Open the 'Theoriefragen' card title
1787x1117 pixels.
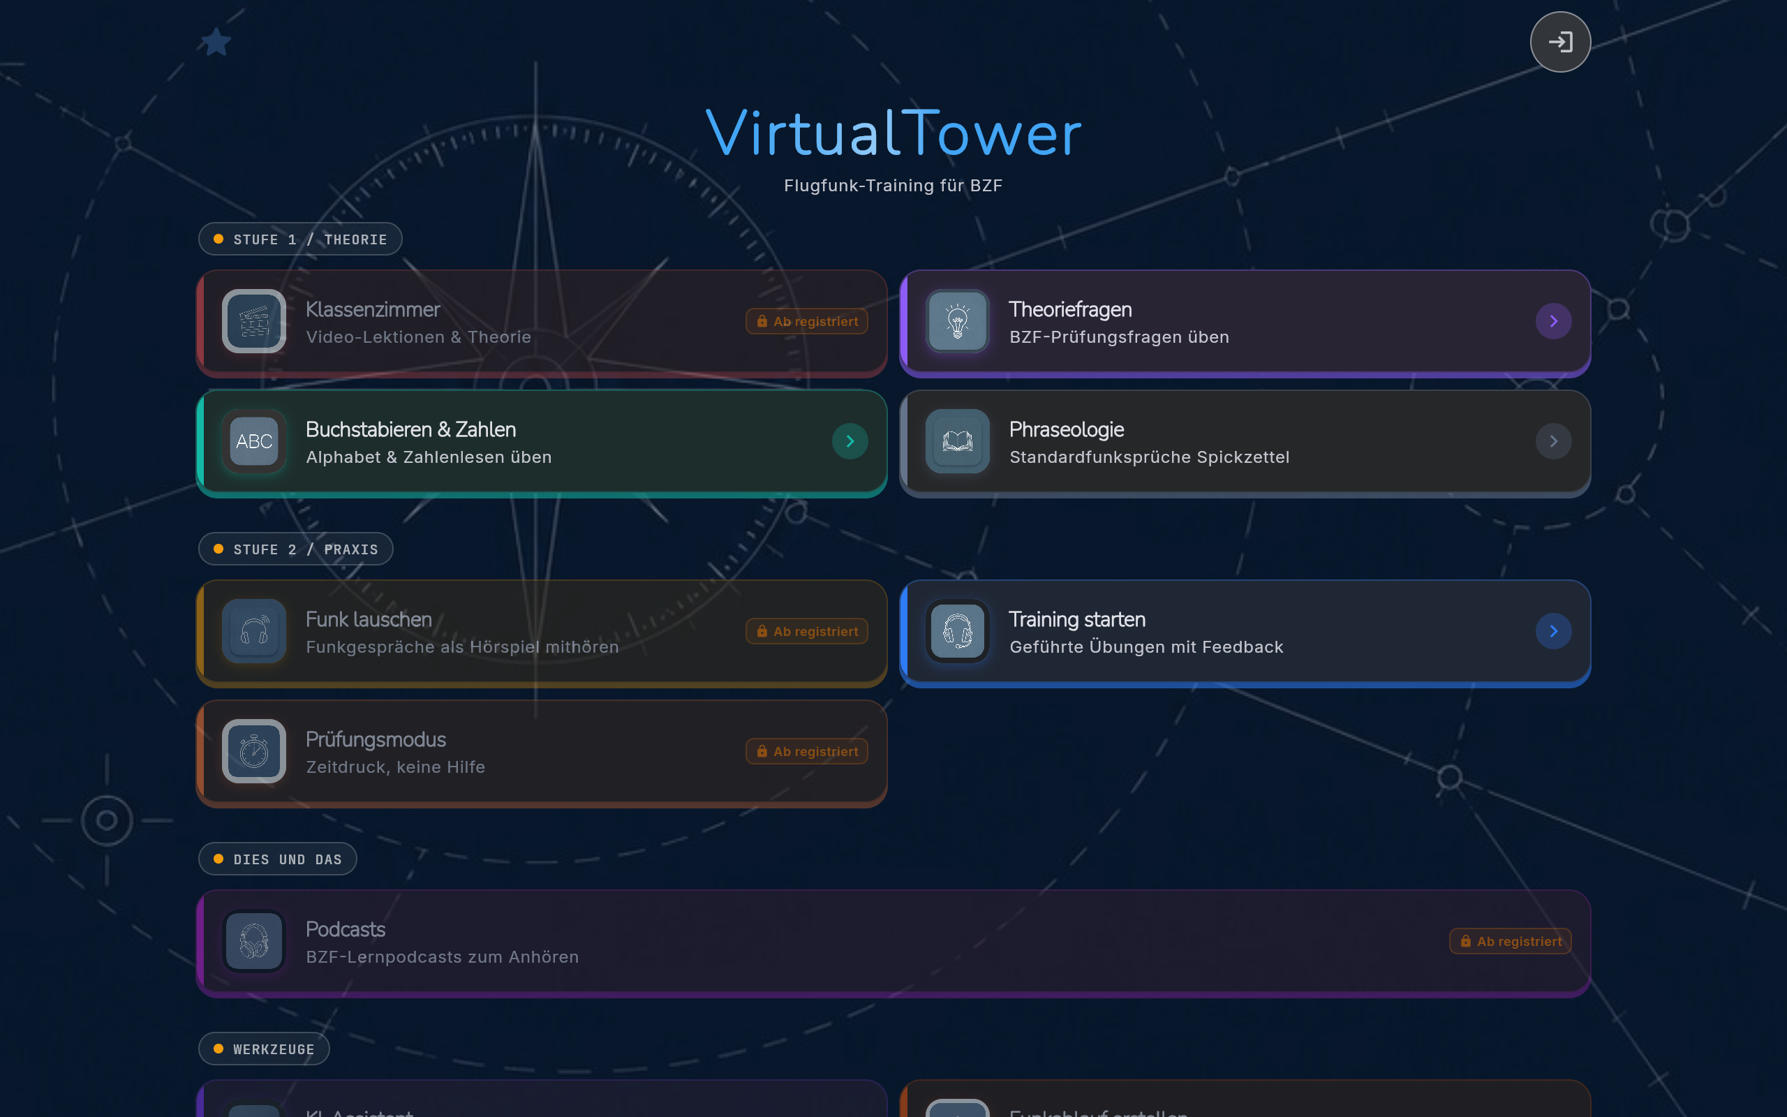click(1070, 309)
